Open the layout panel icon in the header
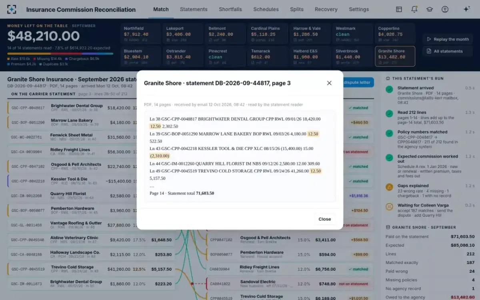This screenshot has width=480, height=300. (399, 9)
